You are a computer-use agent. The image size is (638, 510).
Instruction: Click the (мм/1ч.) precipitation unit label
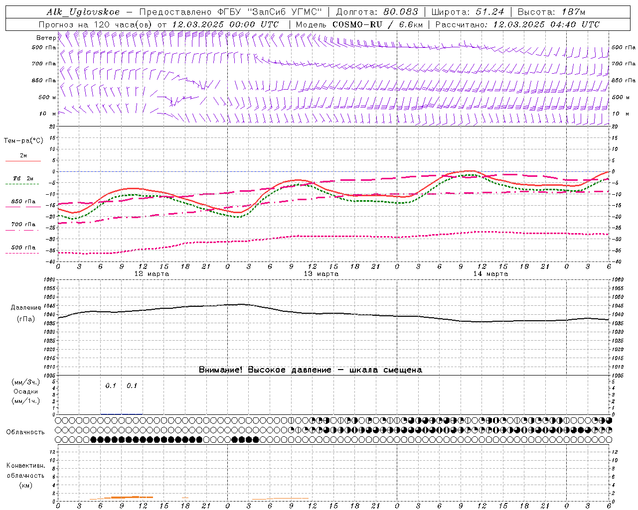tap(26, 401)
